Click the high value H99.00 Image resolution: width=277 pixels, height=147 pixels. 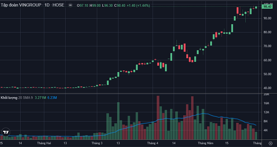coord(95,6)
